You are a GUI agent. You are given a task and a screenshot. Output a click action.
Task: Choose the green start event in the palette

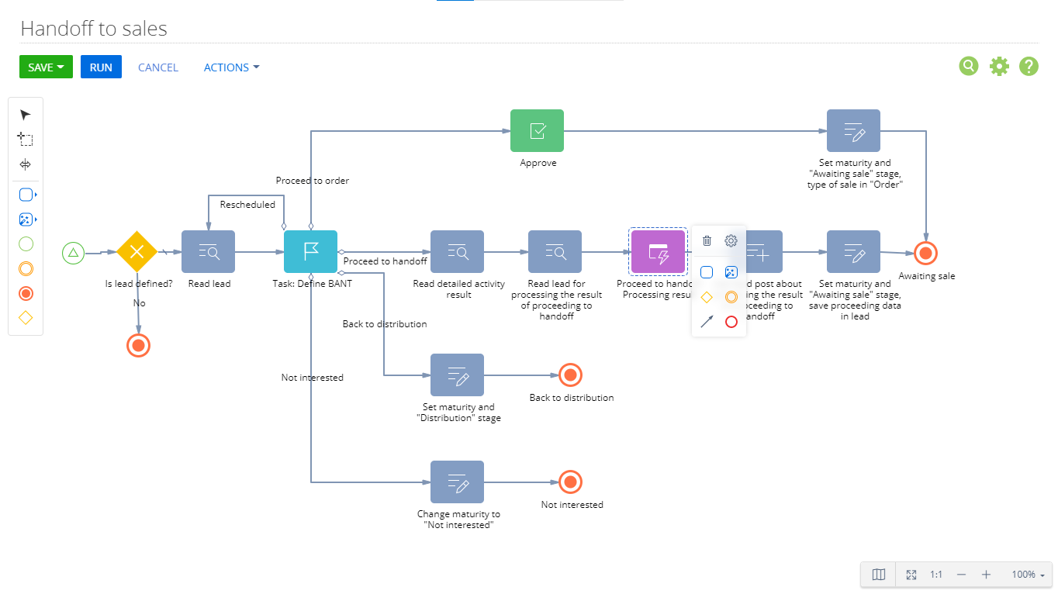point(26,244)
